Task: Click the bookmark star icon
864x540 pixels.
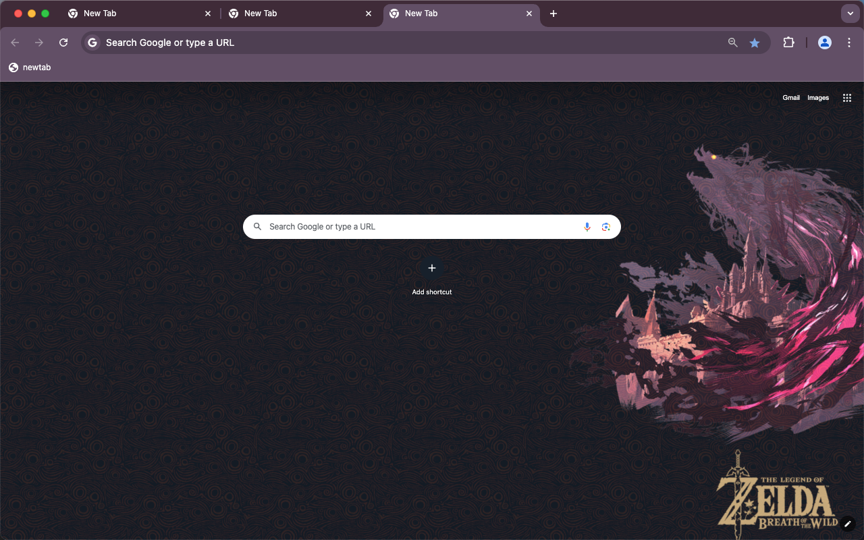Action: click(x=755, y=43)
